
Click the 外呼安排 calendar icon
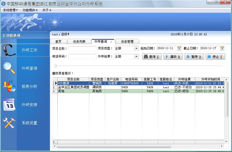(9, 105)
